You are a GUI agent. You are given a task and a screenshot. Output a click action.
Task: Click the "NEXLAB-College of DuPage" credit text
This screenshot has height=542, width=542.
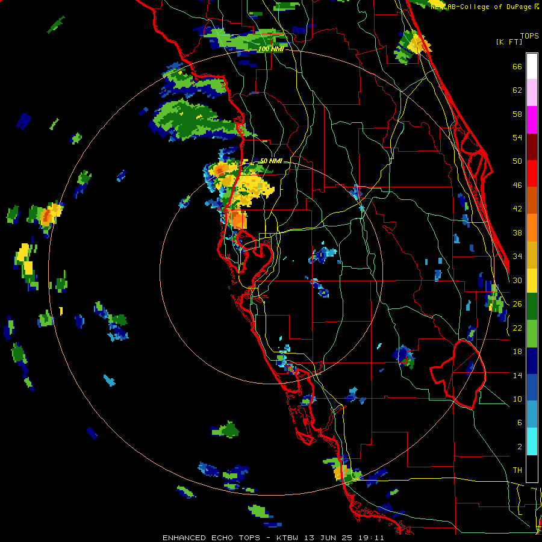click(x=481, y=7)
